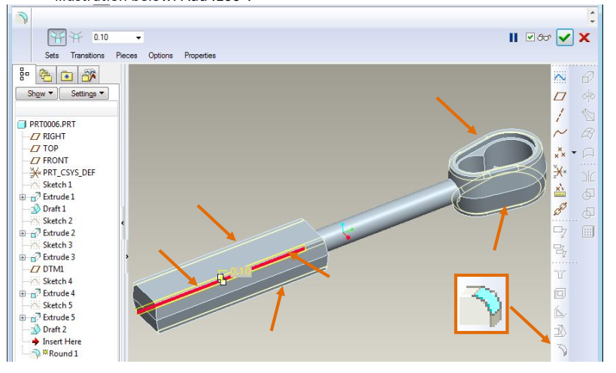Choose the Datum Curve tool
This screenshot has height=373, width=616.
pyautogui.click(x=560, y=134)
